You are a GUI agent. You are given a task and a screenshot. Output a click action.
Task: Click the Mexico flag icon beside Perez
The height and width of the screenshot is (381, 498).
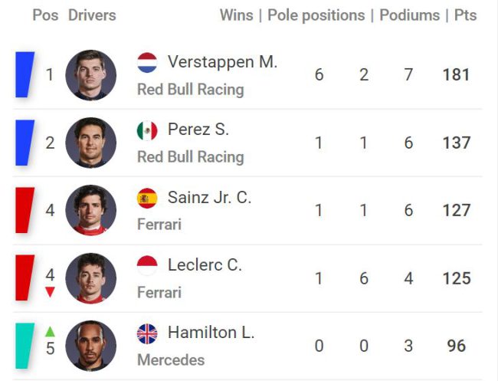(x=147, y=130)
